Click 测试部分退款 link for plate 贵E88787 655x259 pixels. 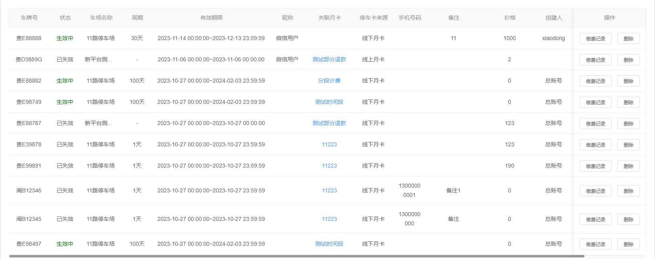pos(329,123)
